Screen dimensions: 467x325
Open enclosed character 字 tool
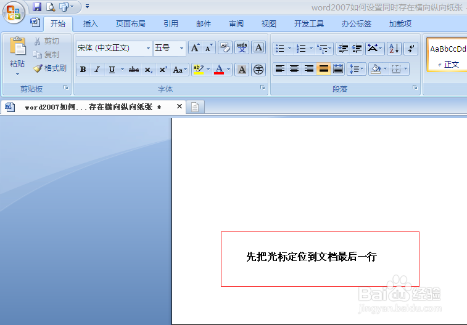point(258,70)
